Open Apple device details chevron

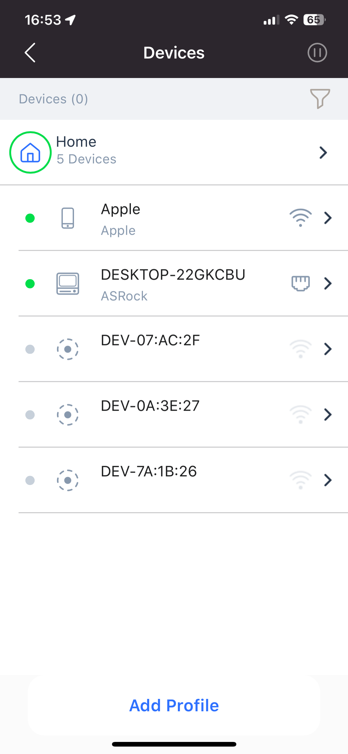pos(328,218)
